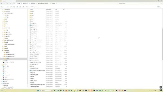163x92 pixels.
Task: Open the Windows Start menu
Action: coord(38,90)
